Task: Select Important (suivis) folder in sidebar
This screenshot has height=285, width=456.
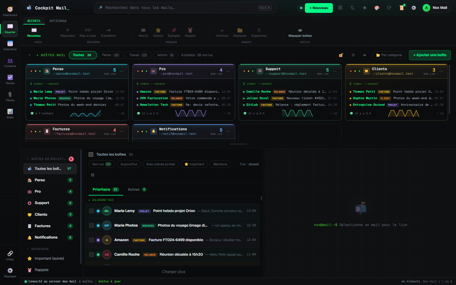Action: tap(50, 258)
